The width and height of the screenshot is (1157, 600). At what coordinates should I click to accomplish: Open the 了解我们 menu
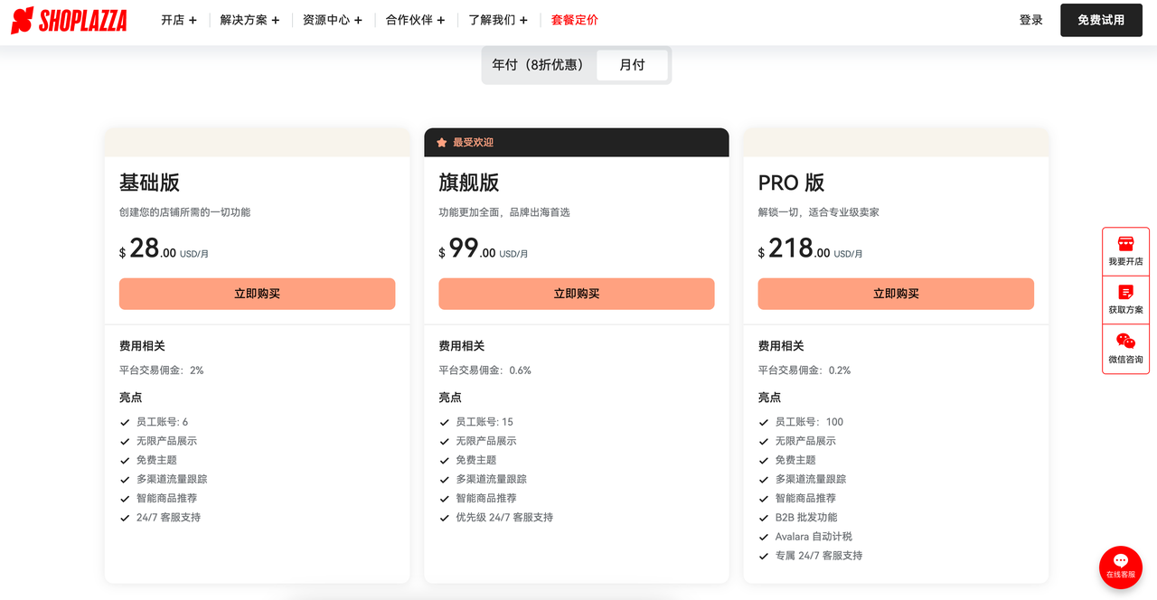497,20
